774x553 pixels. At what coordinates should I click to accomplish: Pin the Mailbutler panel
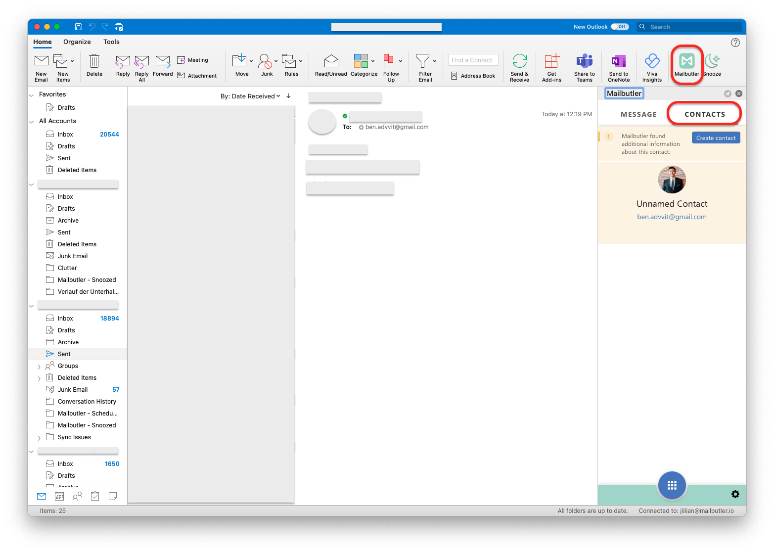coord(728,93)
